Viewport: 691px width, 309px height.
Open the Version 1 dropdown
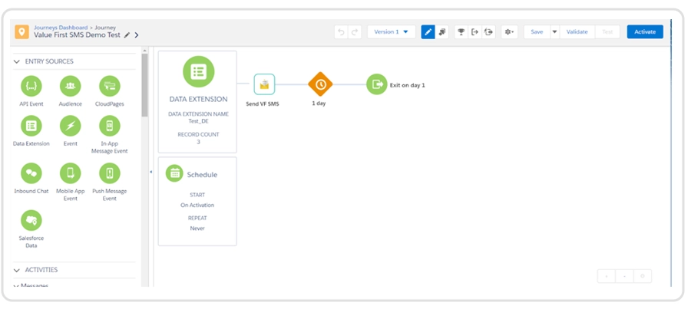(x=392, y=32)
